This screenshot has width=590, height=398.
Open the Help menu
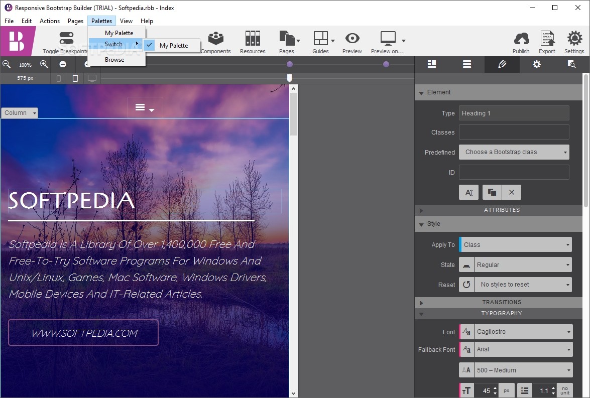pos(147,21)
